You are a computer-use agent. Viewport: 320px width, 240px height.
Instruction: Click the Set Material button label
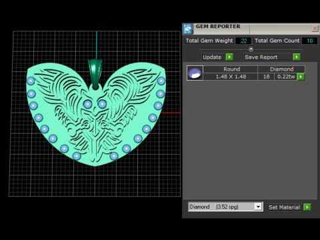click(284, 207)
